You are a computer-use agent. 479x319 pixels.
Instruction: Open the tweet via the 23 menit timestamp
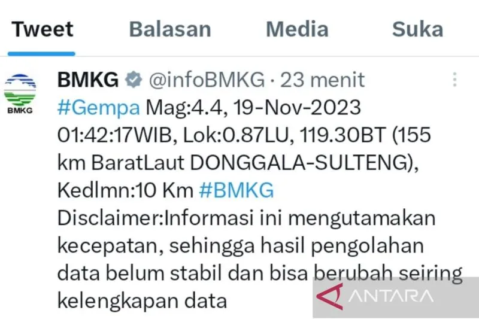323,80
